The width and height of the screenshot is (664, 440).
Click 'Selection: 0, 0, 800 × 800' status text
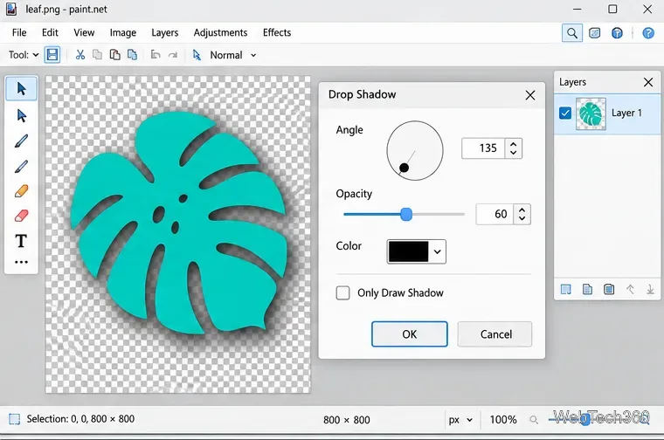(80, 419)
